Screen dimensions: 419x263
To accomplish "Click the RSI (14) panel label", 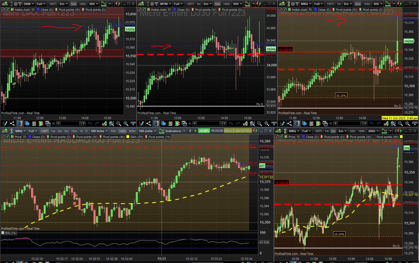I will 10,233.
